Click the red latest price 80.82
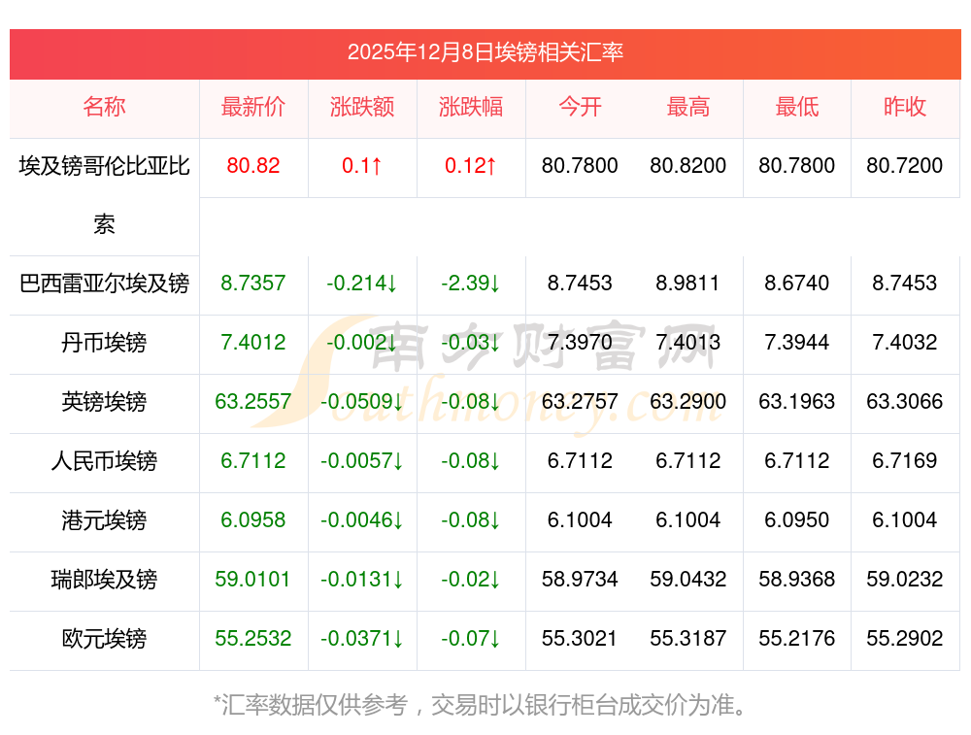The height and width of the screenshot is (735, 971). pyautogui.click(x=252, y=166)
